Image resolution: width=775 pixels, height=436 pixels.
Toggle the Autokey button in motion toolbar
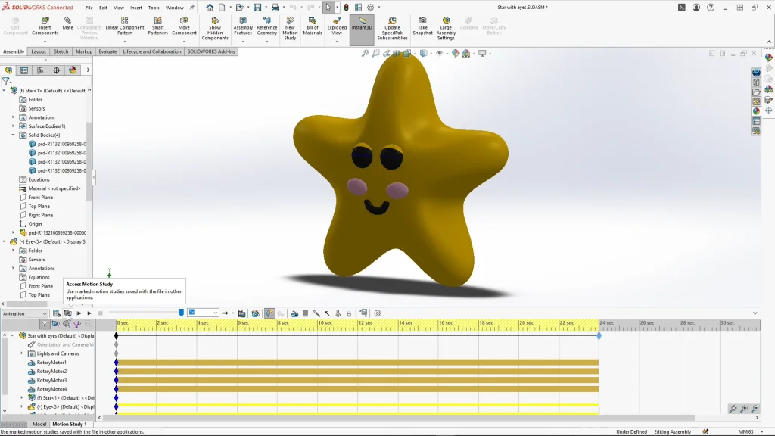pos(269,313)
